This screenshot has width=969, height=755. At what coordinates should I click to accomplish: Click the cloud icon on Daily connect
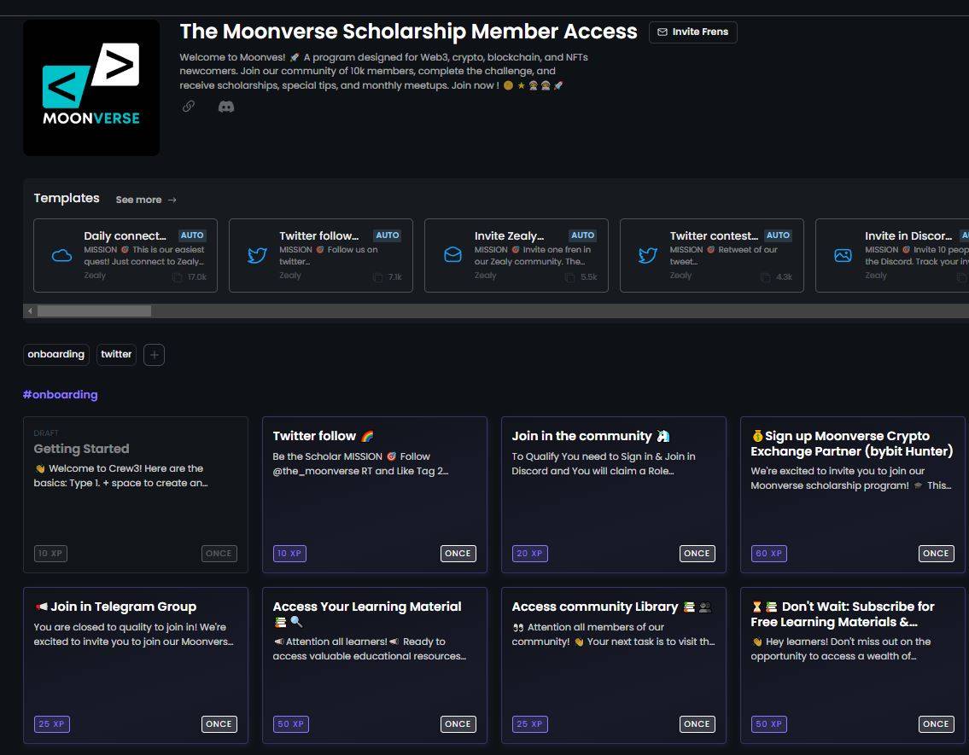tap(61, 256)
